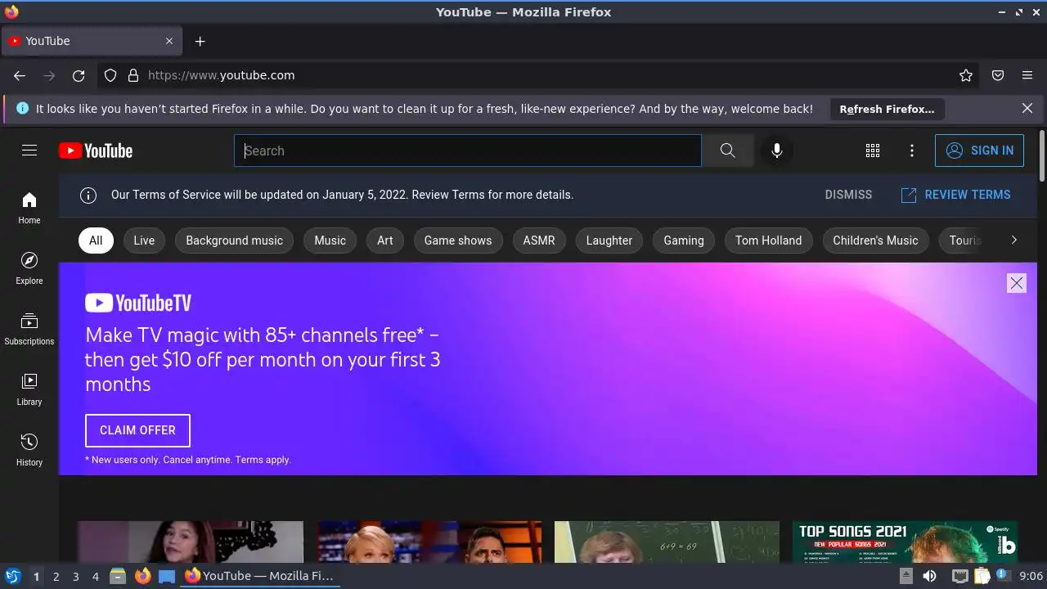
Task: Open Library in the sidebar
Action: [x=29, y=389]
